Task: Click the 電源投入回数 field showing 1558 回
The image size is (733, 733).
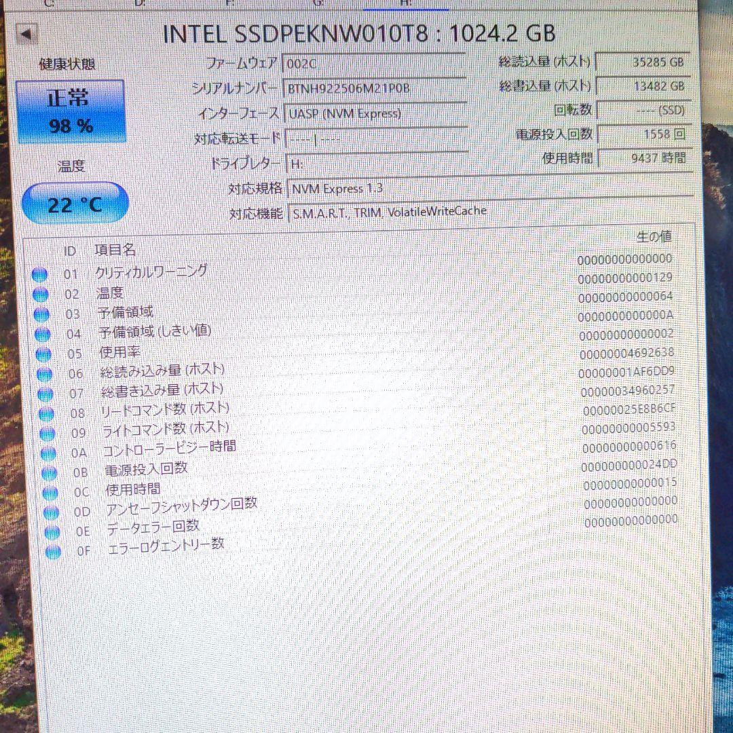Action: [645, 134]
